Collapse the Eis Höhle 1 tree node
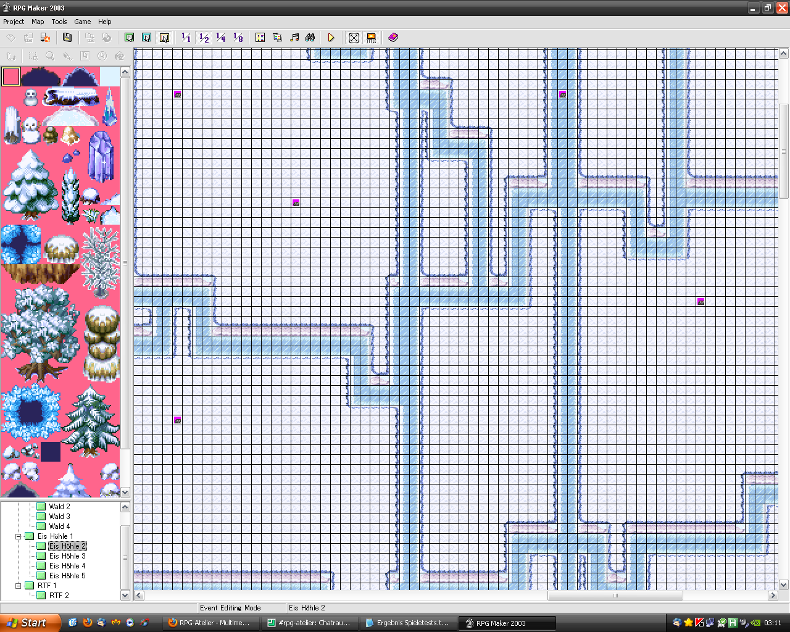This screenshot has width=790, height=632. point(19,536)
